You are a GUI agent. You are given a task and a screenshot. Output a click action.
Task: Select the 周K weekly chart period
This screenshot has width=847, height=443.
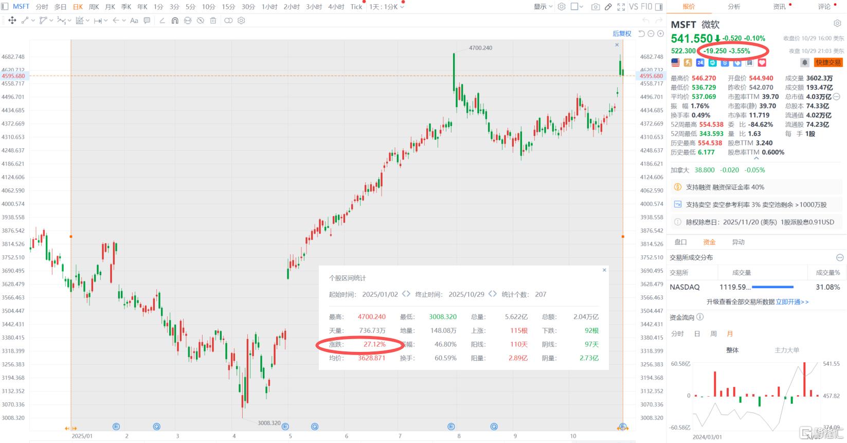tap(94, 7)
